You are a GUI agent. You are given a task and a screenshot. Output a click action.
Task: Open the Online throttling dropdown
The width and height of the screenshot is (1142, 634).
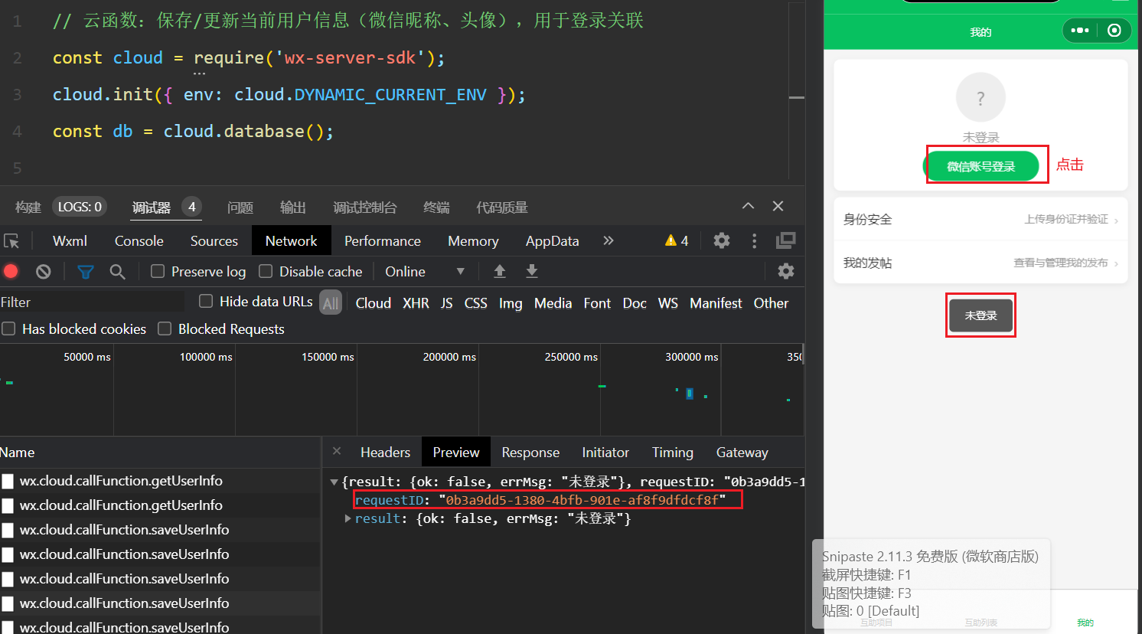pyautogui.click(x=425, y=271)
